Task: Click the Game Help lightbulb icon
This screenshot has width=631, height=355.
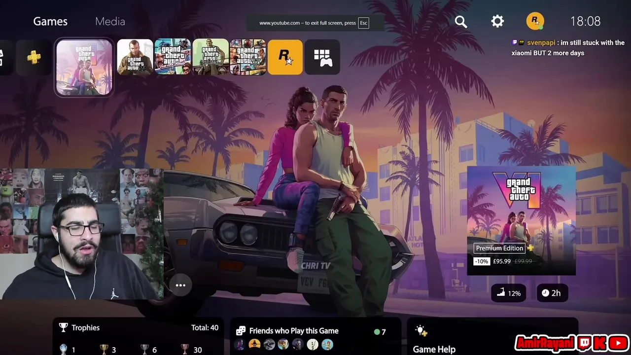Action: coord(421,330)
